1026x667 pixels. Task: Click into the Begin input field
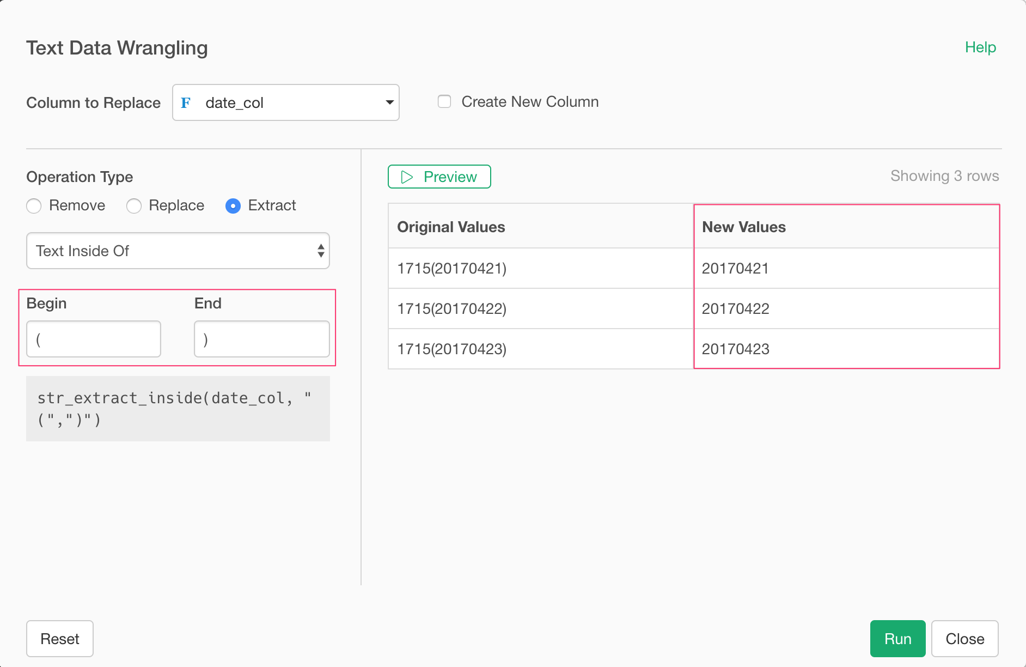pyautogui.click(x=94, y=339)
